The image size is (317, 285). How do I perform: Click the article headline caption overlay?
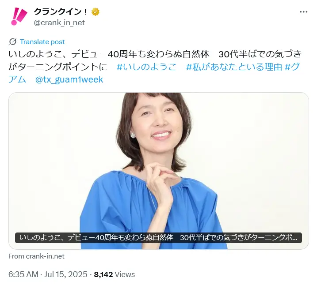[x=158, y=238]
